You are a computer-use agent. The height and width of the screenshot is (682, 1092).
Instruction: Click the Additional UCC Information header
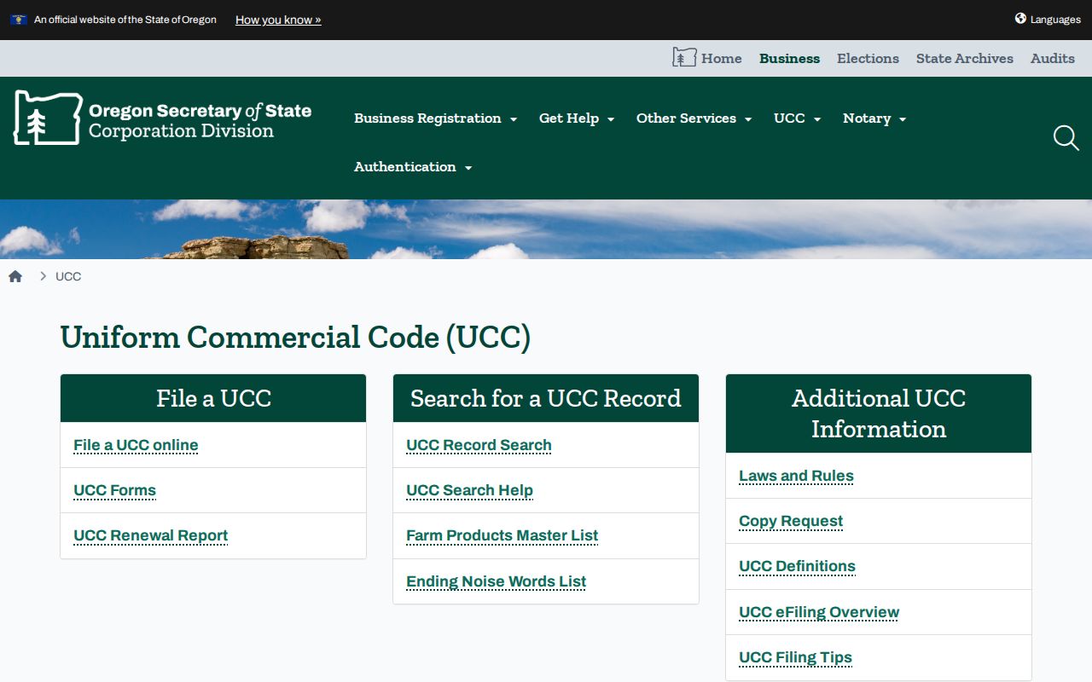tap(879, 413)
